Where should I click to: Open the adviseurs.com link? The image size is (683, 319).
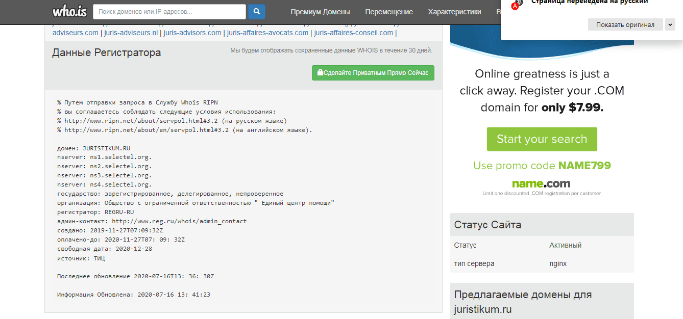pos(75,33)
